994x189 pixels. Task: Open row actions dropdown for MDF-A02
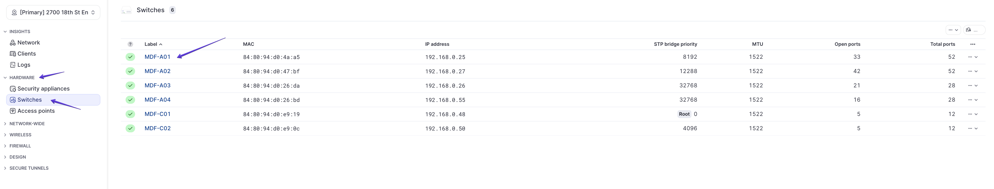(972, 71)
